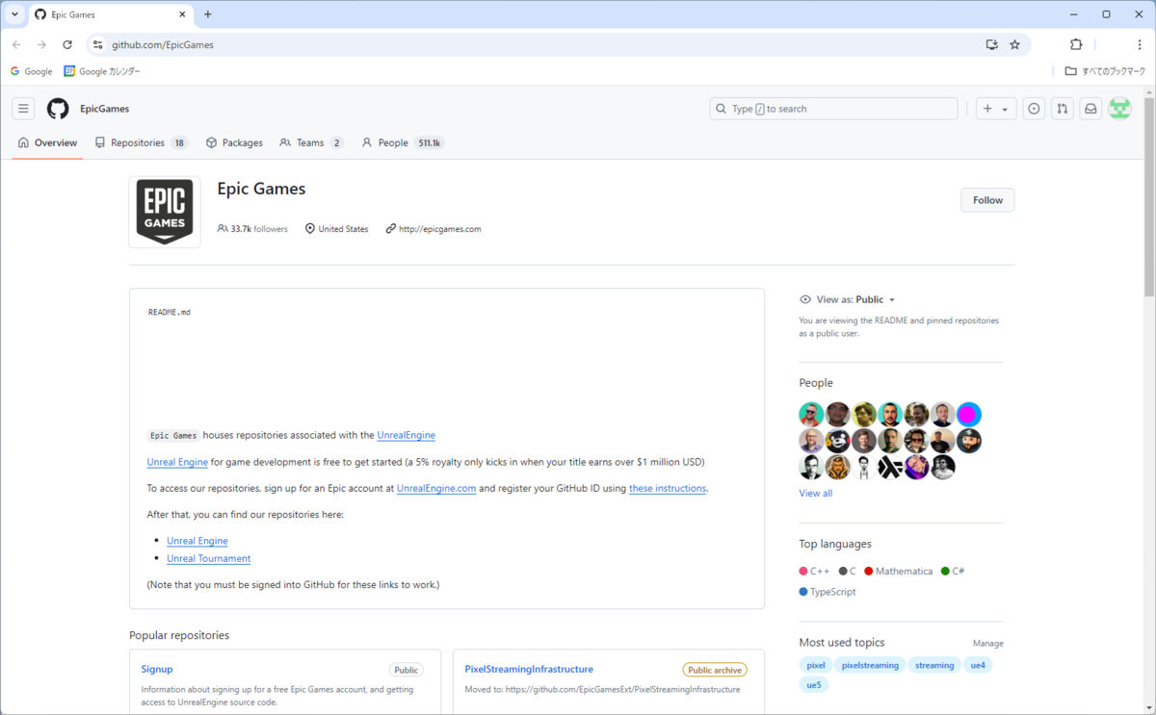Go back using the browser back arrow

(16, 44)
